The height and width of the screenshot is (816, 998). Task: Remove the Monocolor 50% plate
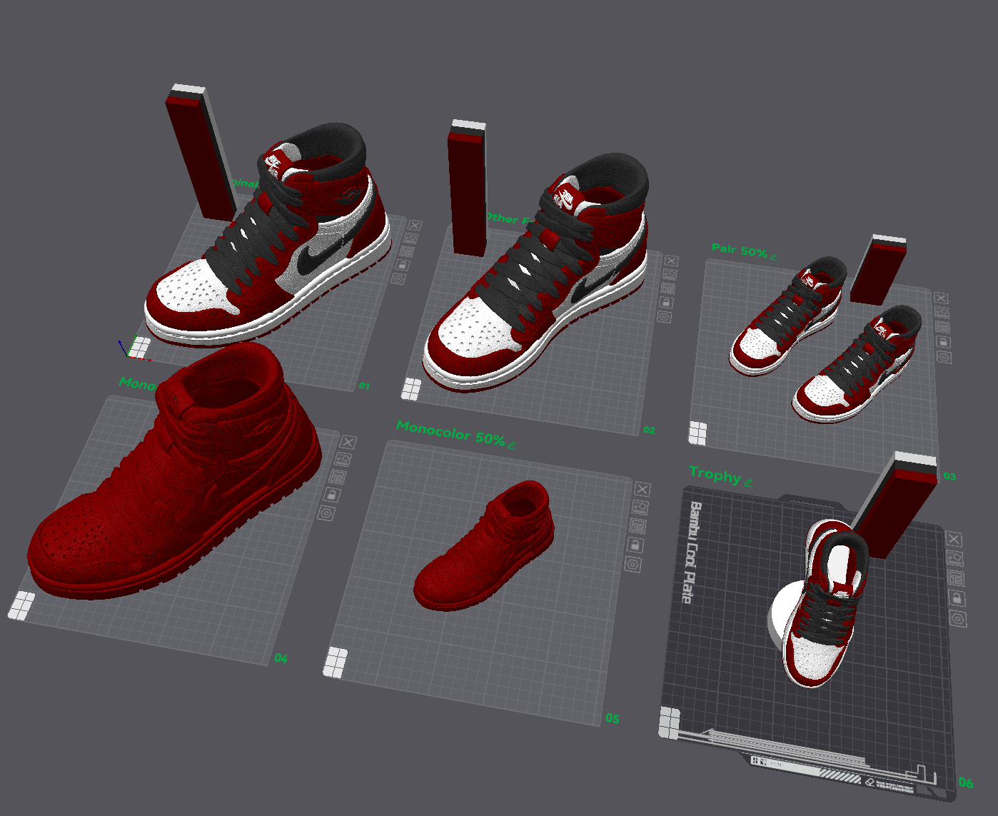click(x=642, y=489)
